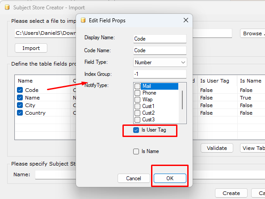Uncheck the City field row checkbox
The height and width of the screenshot is (199, 265).
(x=20, y=105)
